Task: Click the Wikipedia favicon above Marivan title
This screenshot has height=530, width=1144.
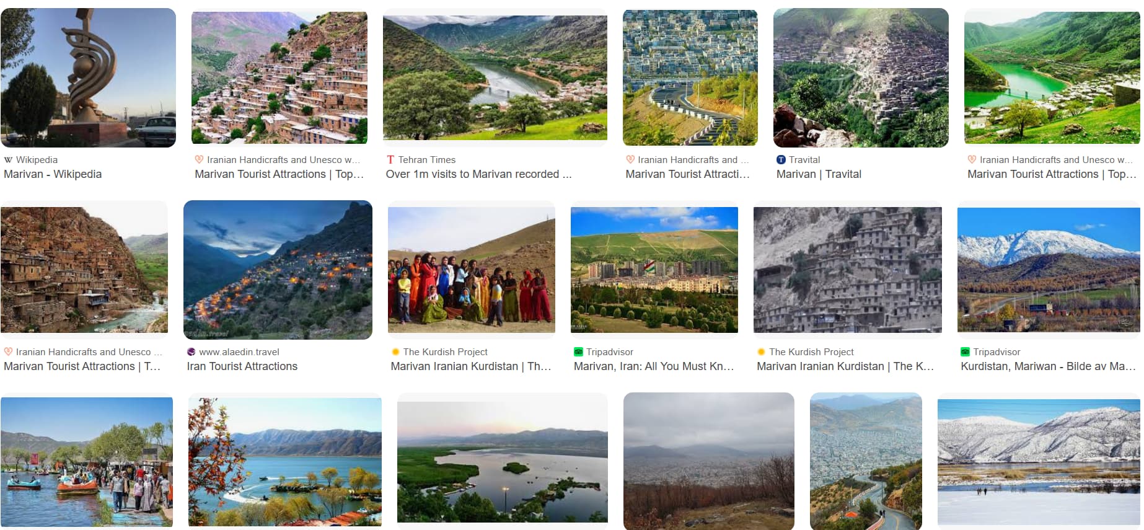Action: tap(8, 160)
